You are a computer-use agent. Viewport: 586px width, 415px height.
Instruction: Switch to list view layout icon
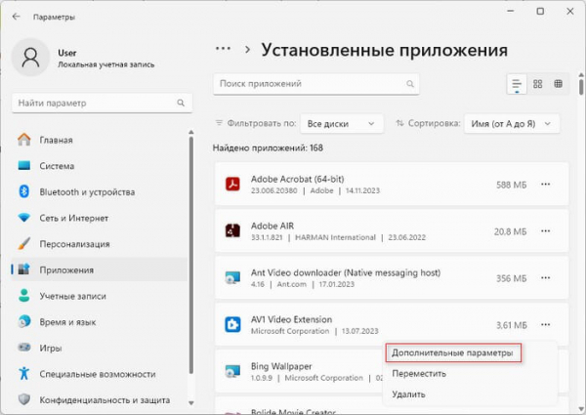coord(517,84)
